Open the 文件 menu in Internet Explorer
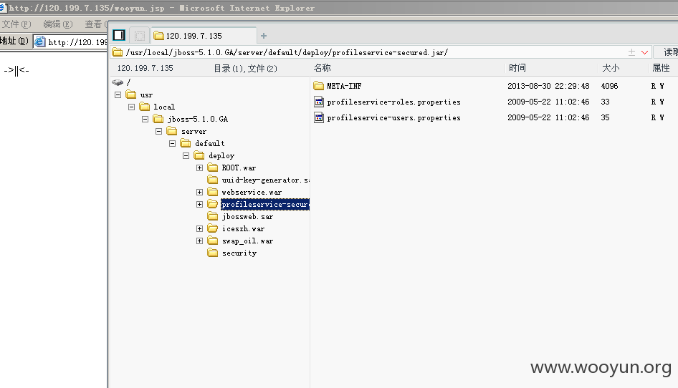The height and width of the screenshot is (388, 678). pyautogui.click(x=16, y=24)
